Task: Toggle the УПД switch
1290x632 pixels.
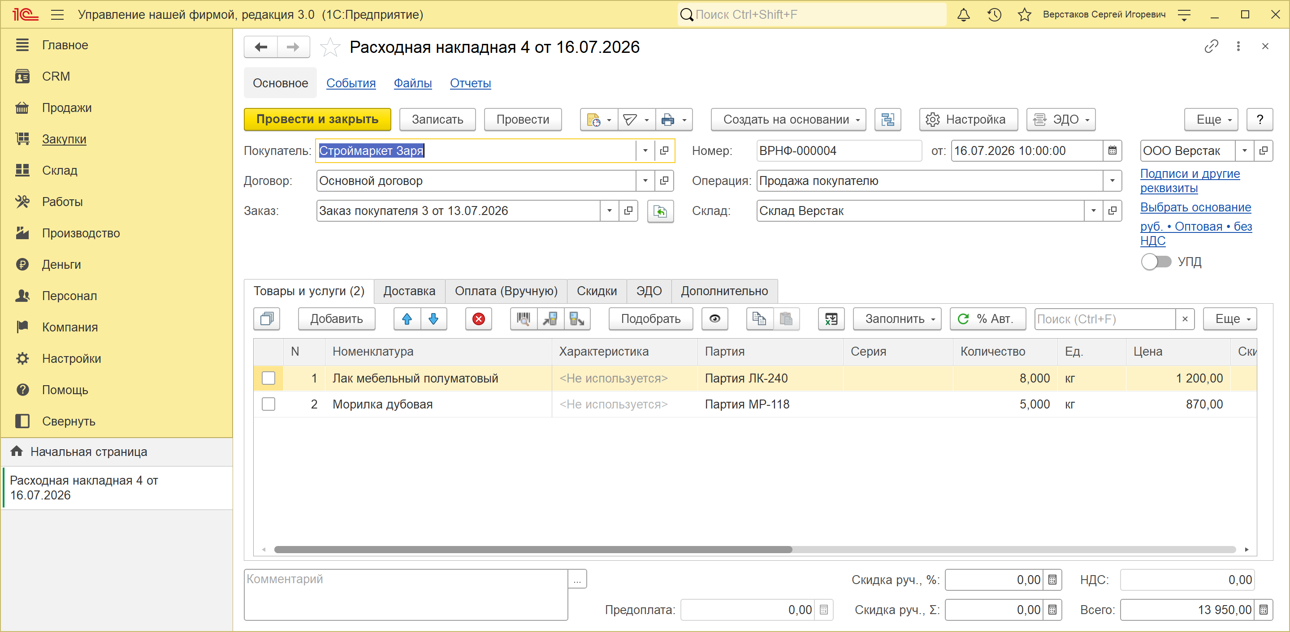Action: 1156,261
